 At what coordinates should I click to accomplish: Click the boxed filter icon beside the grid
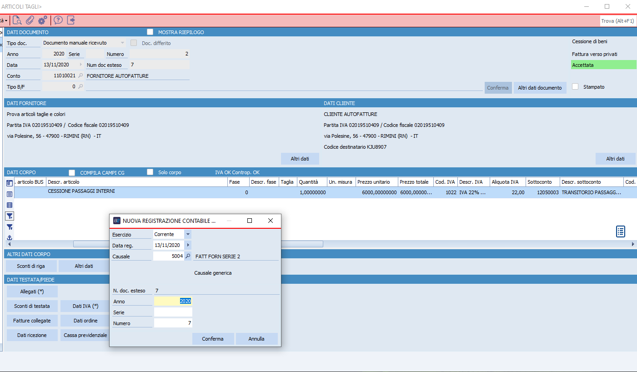10,216
